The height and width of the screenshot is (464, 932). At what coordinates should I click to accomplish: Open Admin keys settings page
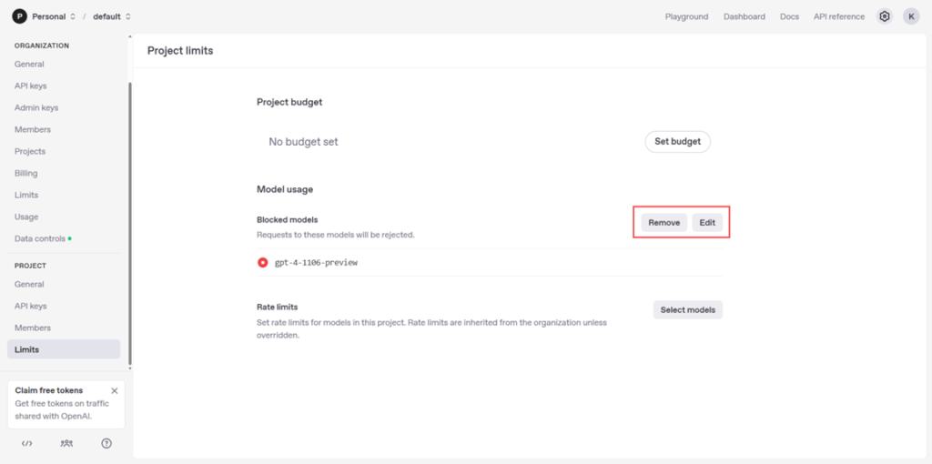tap(36, 107)
